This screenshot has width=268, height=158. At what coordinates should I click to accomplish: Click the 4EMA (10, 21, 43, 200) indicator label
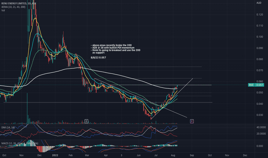point(13,7)
